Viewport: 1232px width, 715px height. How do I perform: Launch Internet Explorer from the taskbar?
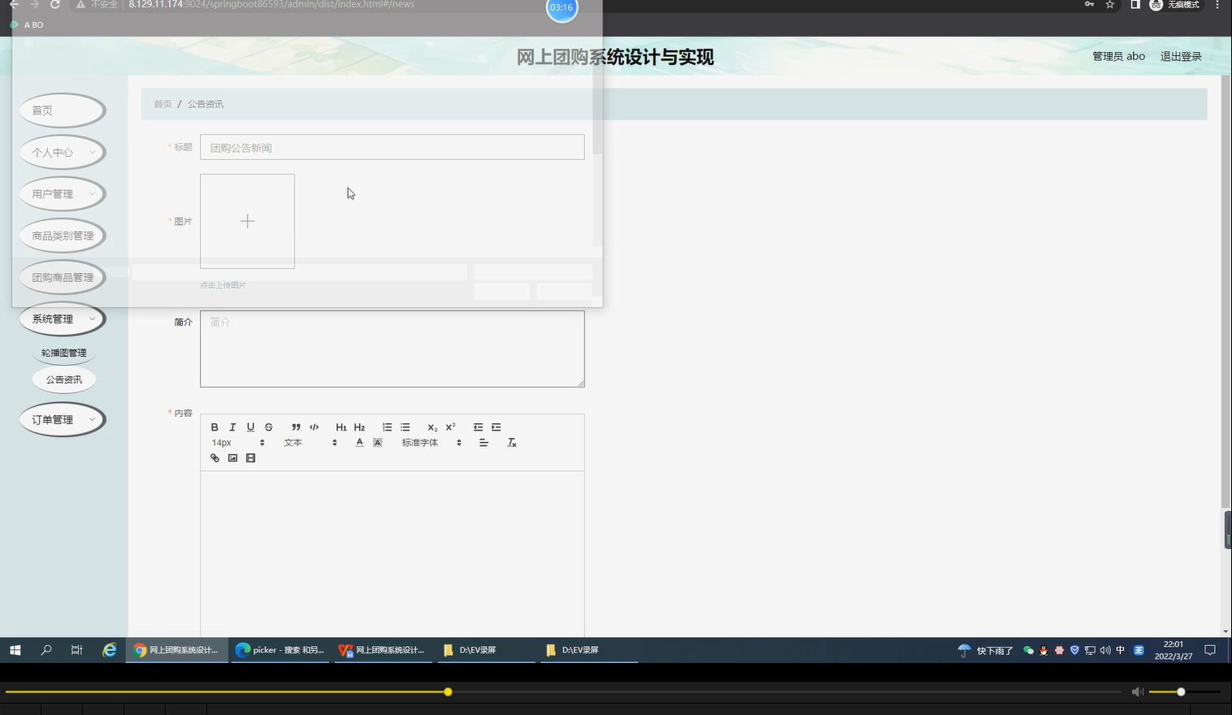click(x=109, y=650)
